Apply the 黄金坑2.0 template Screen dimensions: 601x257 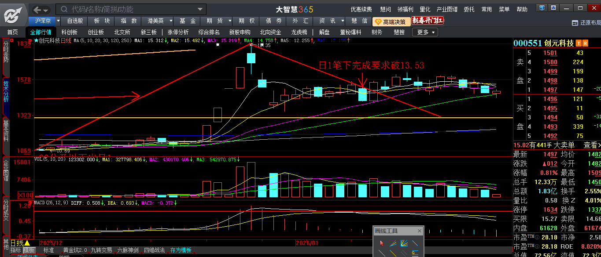tap(75, 250)
